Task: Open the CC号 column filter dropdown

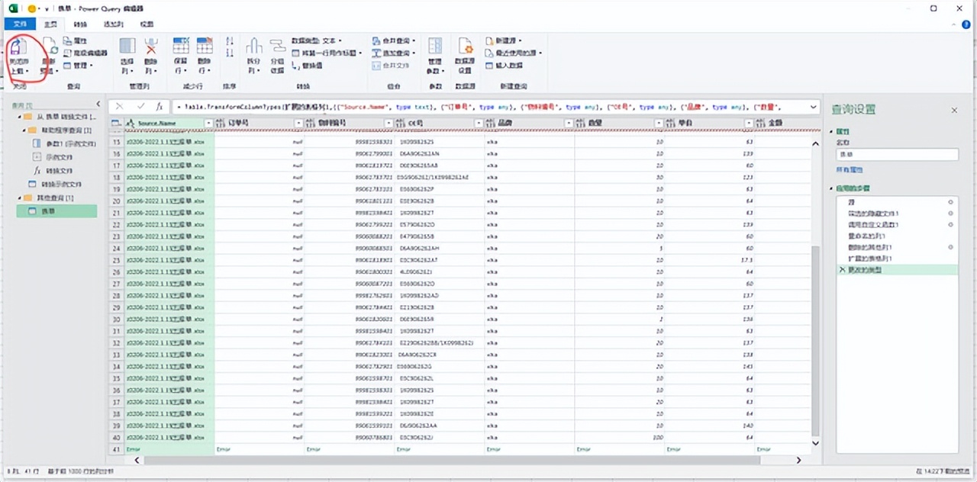Action: [479, 123]
